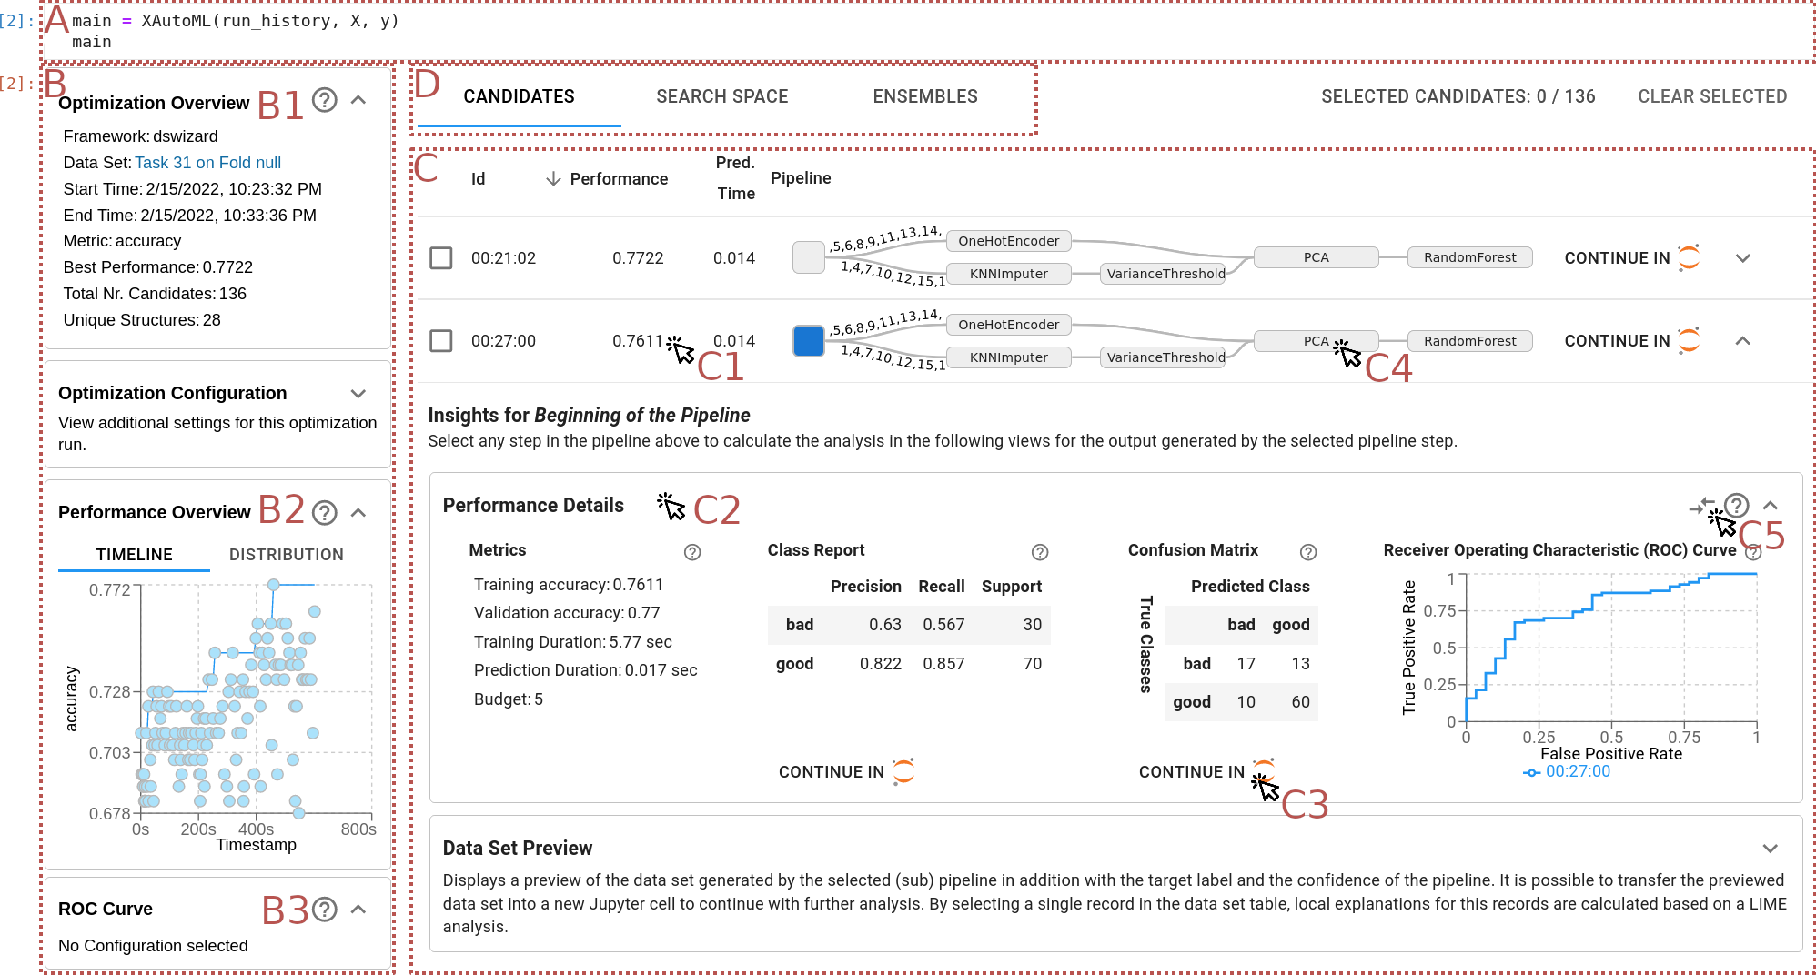Open help for Performance Overview
This screenshot has height=975, width=1816.
[325, 513]
